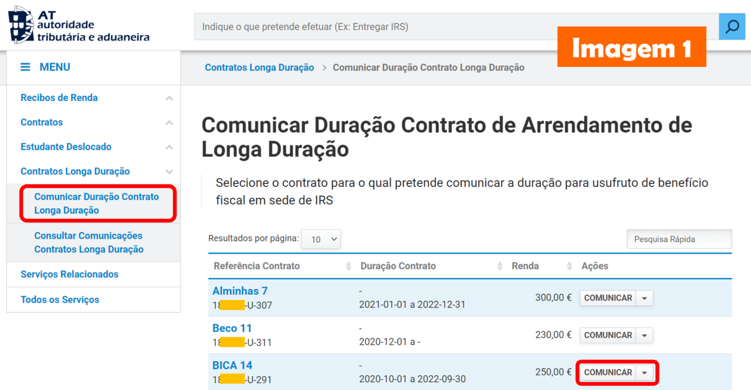Open the Resultados por página dropdown
This screenshot has width=751, height=390.
(x=321, y=239)
